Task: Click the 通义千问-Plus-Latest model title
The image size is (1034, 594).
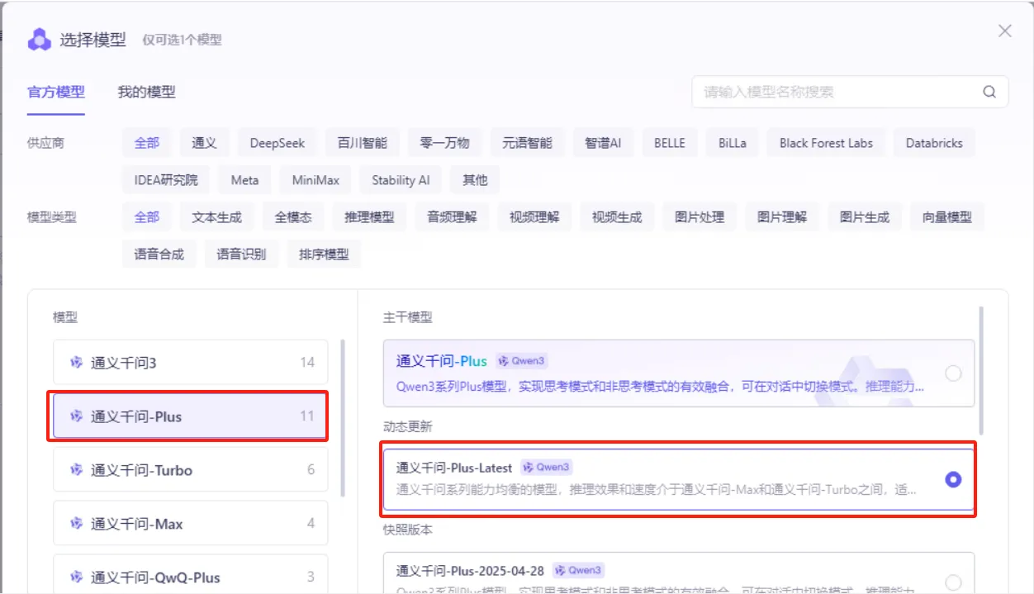Action: [x=454, y=468]
